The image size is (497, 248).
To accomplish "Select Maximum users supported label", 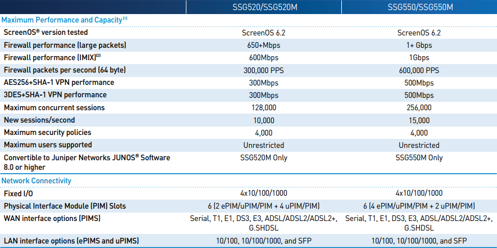I will tap(48, 145).
